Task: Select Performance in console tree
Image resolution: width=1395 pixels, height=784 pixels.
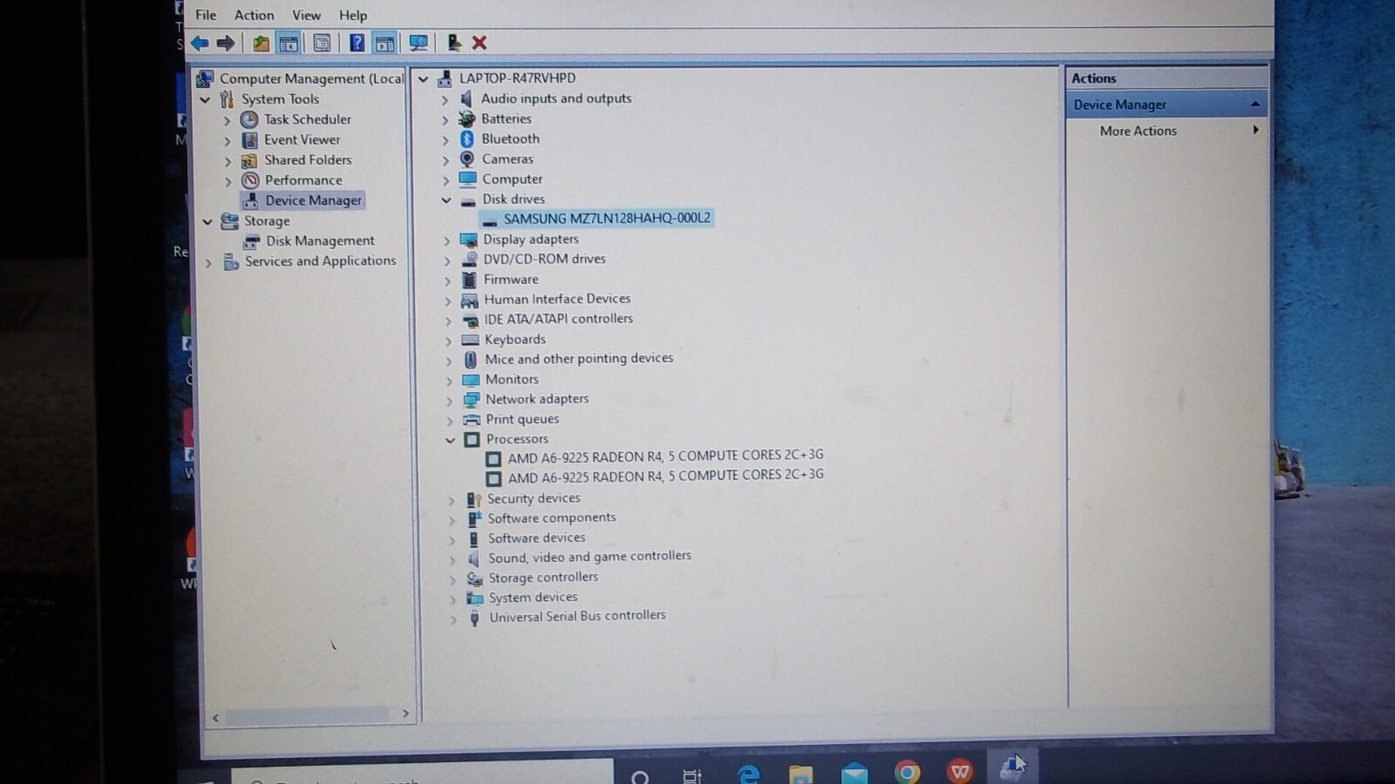Action: (x=303, y=180)
